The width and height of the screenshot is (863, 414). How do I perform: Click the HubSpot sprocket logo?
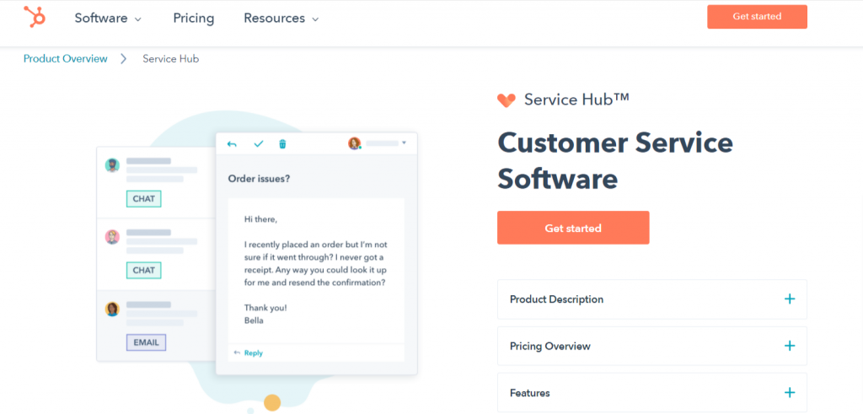click(x=34, y=17)
